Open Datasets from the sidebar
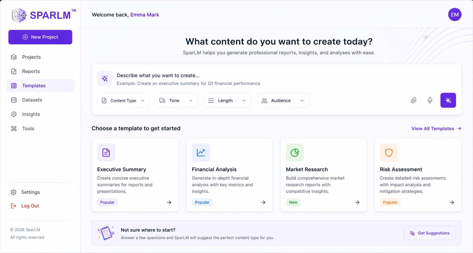The width and height of the screenshot is (473, 253). tap(32, 100)
